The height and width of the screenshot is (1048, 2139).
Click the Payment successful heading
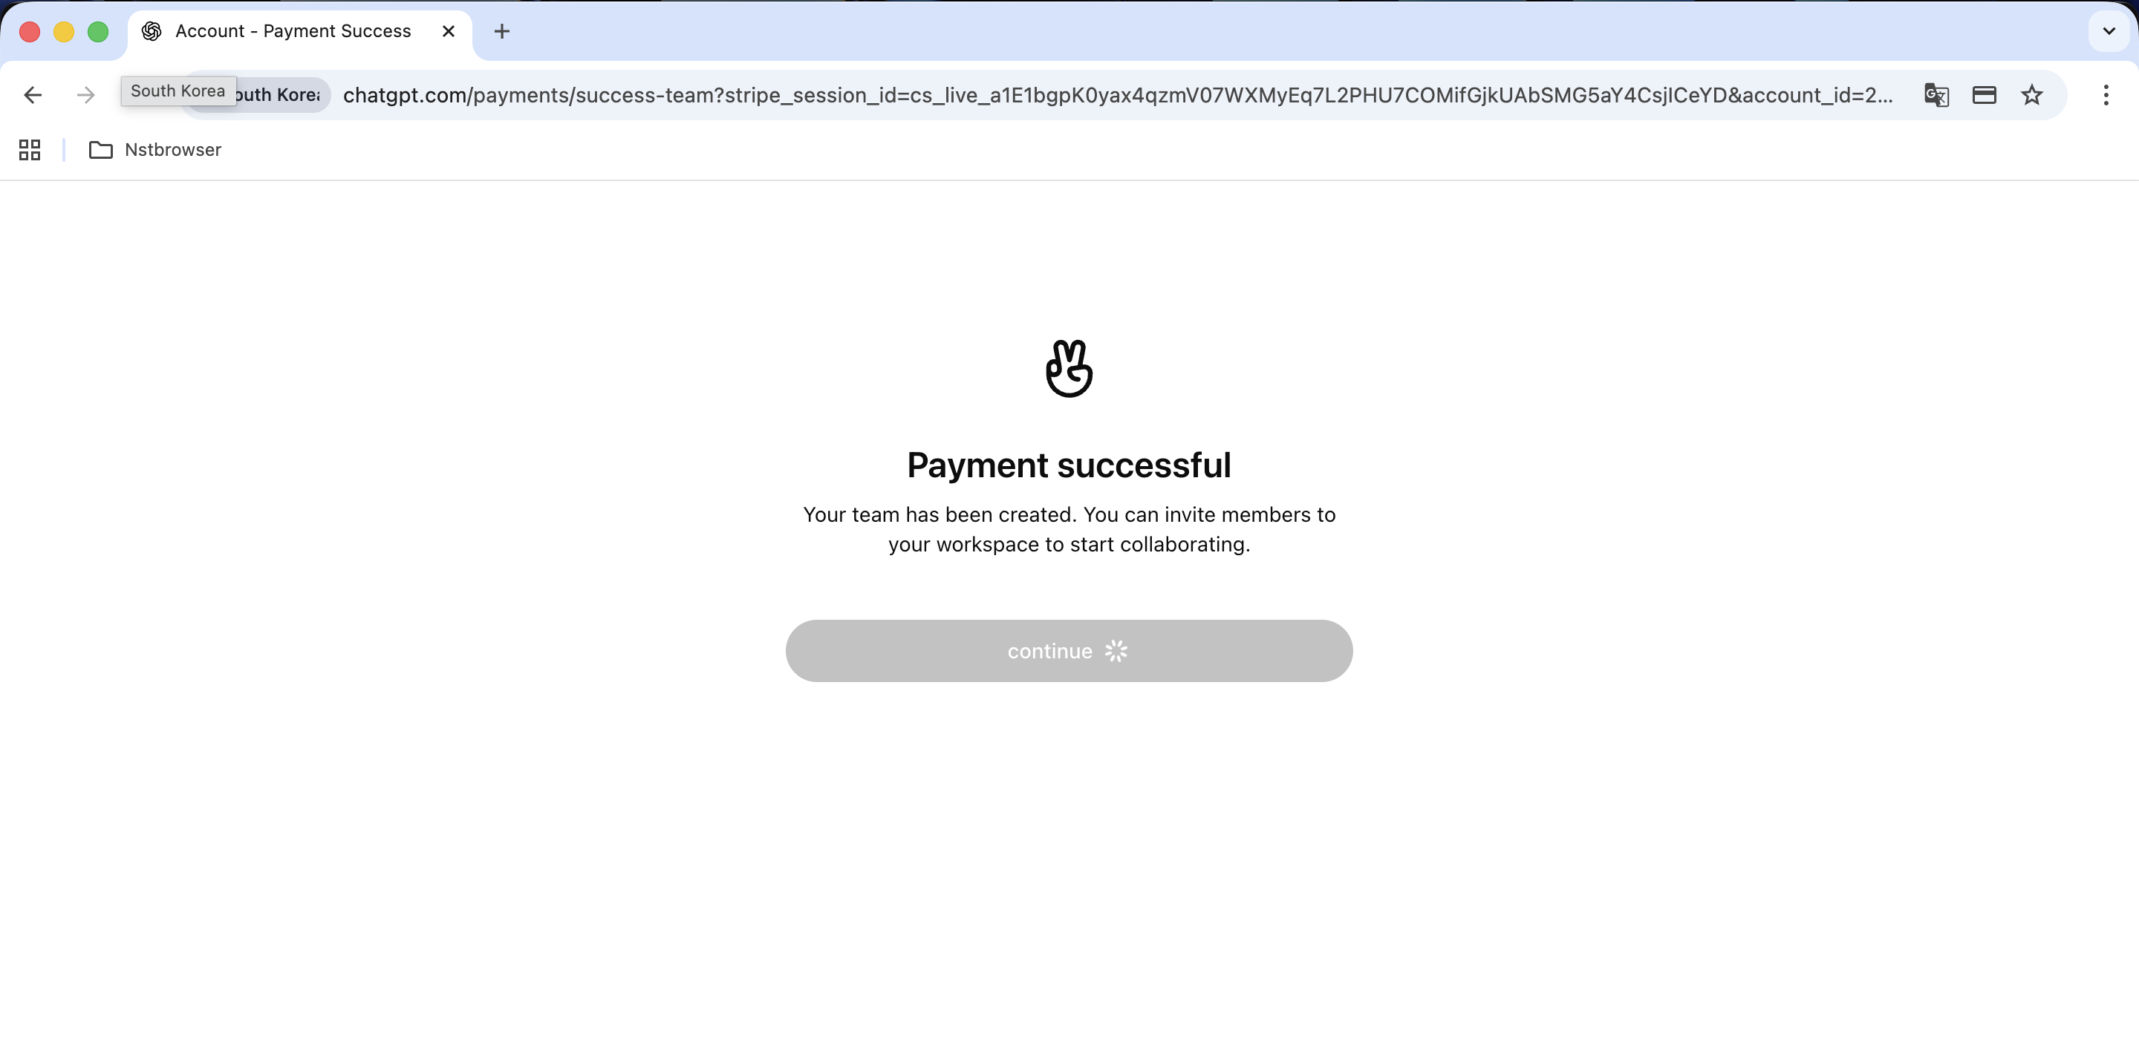point(1069,465)
